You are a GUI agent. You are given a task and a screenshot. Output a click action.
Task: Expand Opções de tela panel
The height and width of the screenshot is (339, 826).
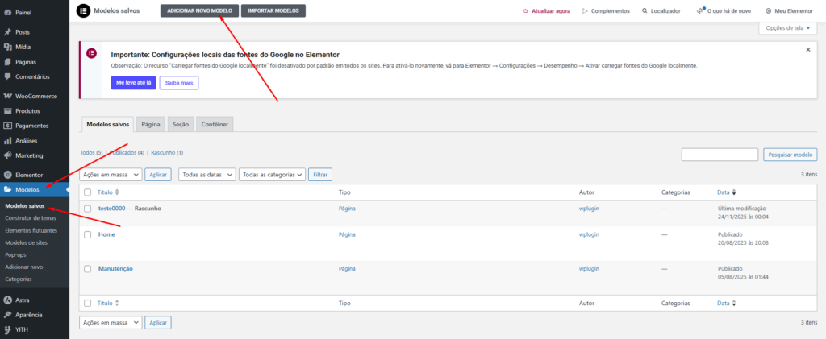tap(787, 28)
